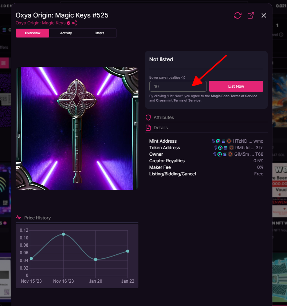Click the Magic Key NFT image
Screen dimensions: 287x306
pos(77,128)
